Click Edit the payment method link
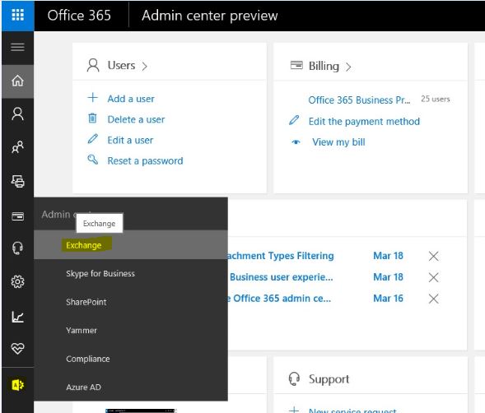Screen dimensions: 485x413 [364, 121]
